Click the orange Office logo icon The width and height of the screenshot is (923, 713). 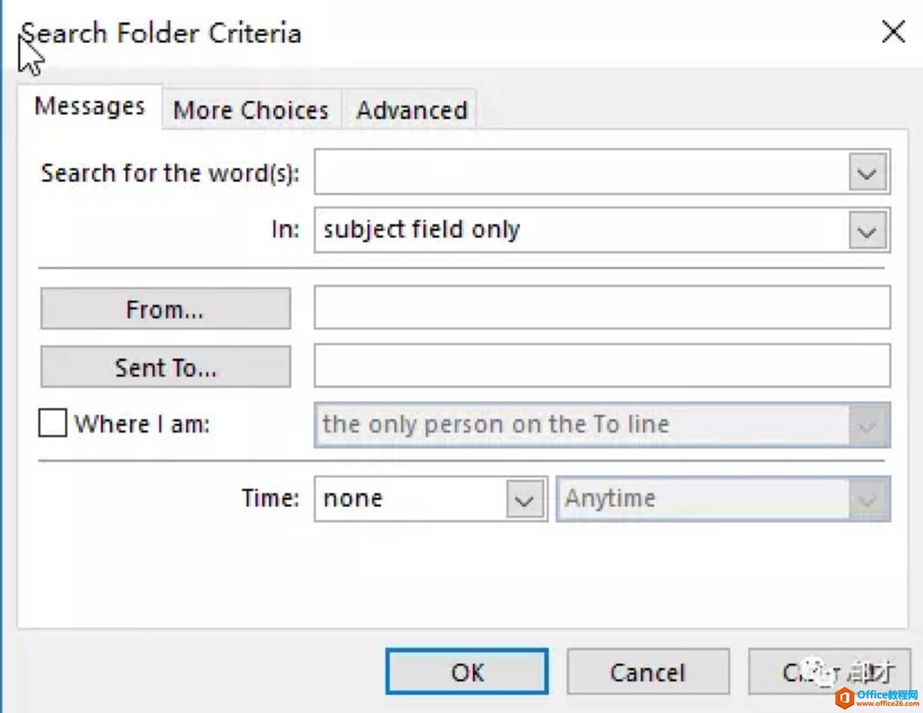click(845, 697)
